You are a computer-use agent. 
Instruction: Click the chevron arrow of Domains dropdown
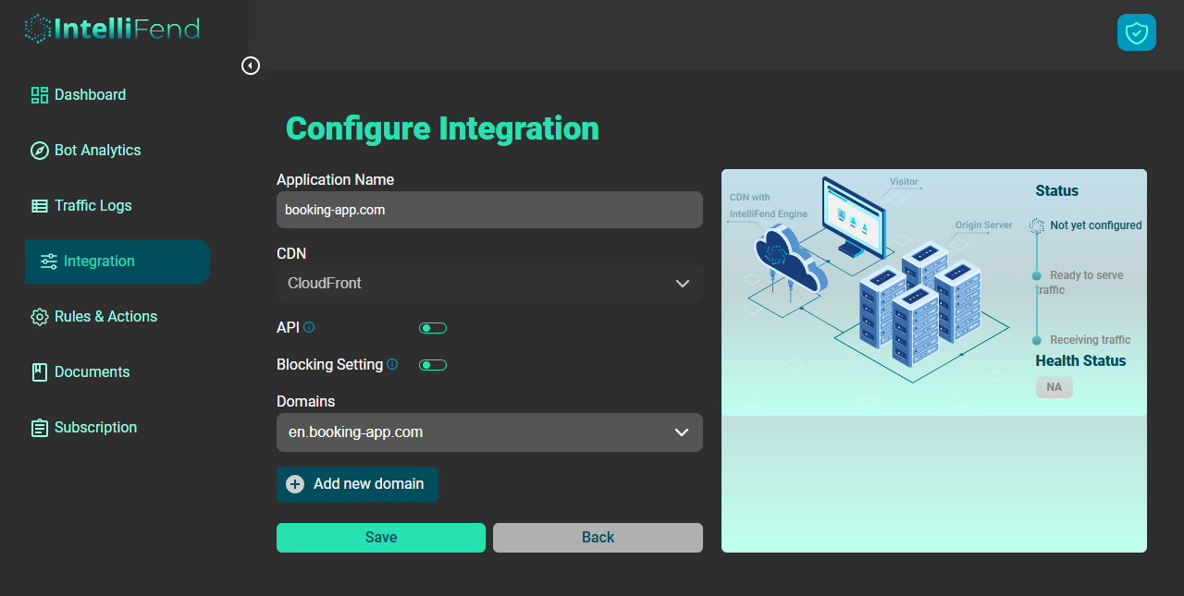pos(682,432)
